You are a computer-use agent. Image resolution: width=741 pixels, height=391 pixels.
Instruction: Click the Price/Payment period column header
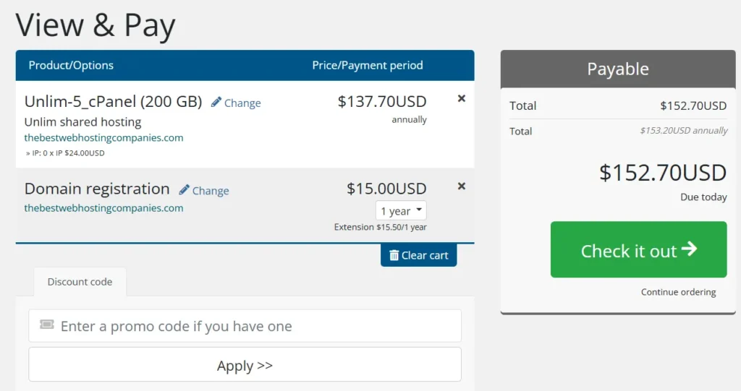pyautogui.click(x=368, y=65)
